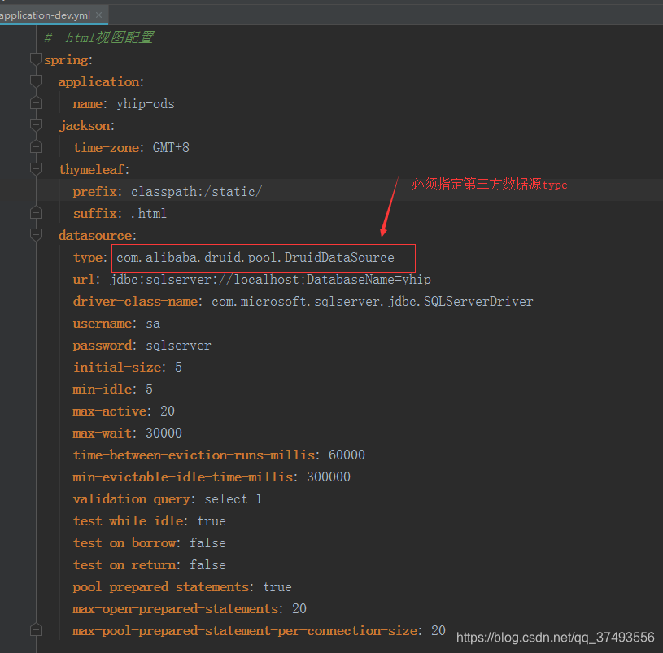The width and height of the screenshot is (663, 653).
Task: Collapse the datasource block fold marker
Action: click(37, 235)
